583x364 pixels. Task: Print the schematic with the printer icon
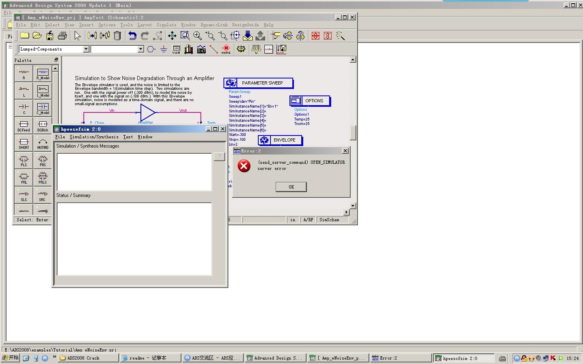tap(62, 36)
